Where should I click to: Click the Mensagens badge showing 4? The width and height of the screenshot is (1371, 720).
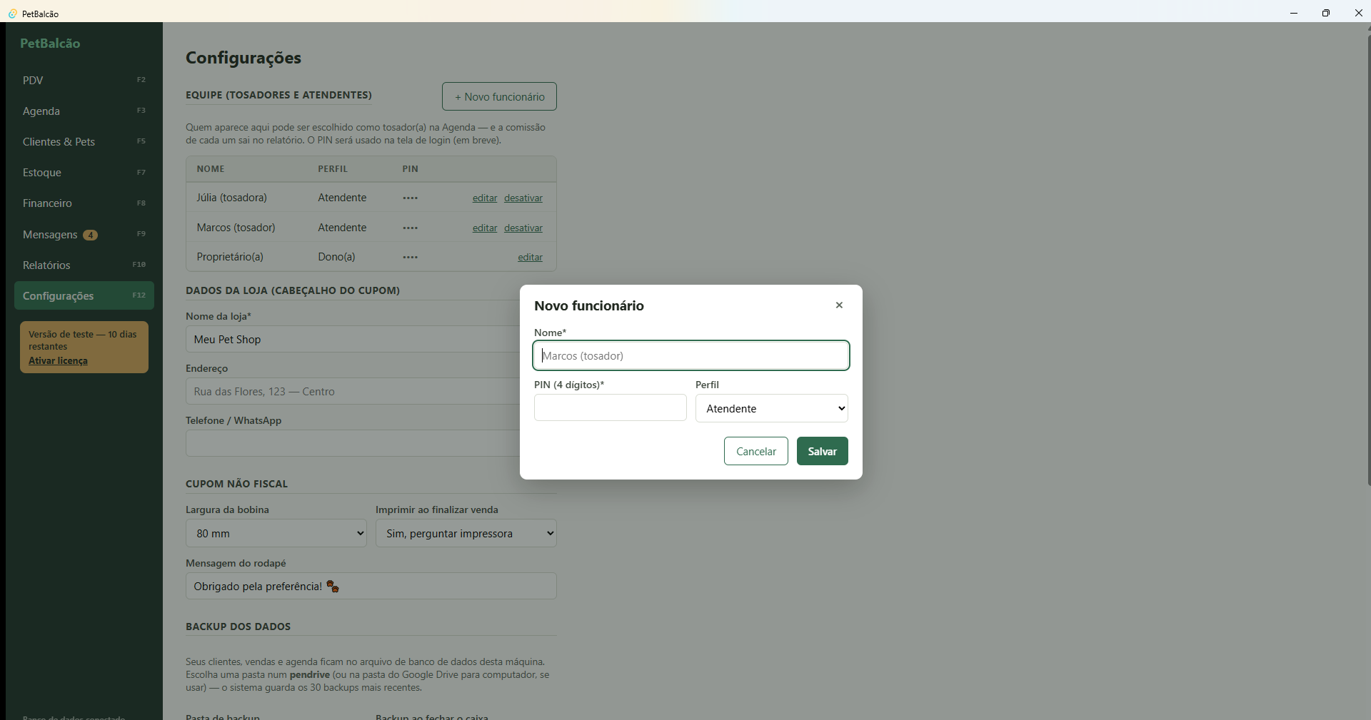click(90, 235)
